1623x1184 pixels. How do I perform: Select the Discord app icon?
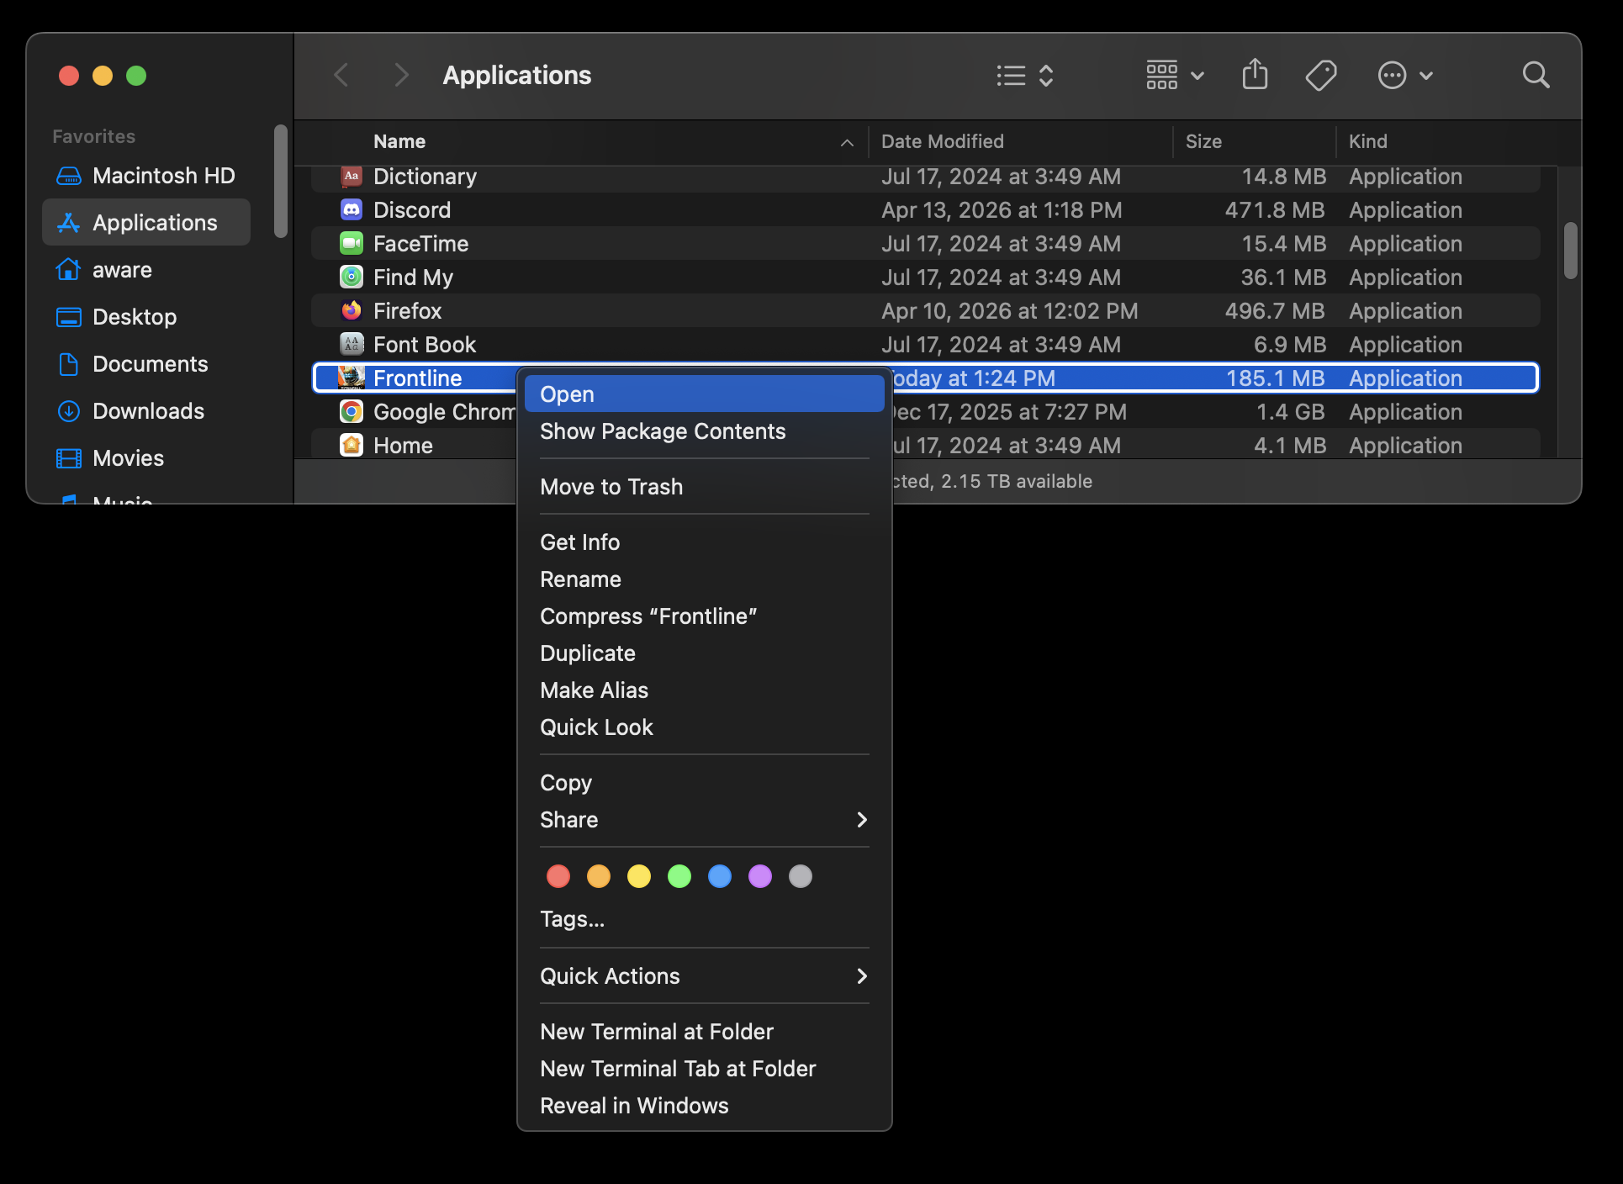[x=351, y=209]
